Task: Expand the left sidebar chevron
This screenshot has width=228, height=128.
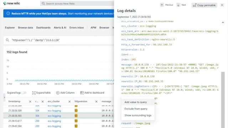Action: [4, 97]
